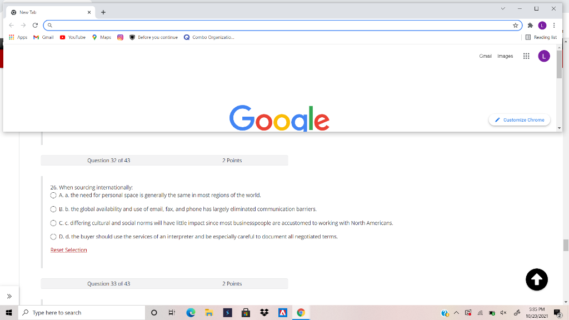
Task: Open Microsoft Edge from the taskbar
Action: (x=191, y=312)
